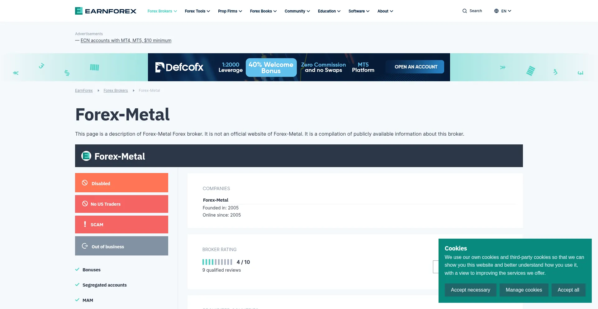The image size is (598, 309).
Task: Click the MT5 Platform banner text
Action: point(363,67)
